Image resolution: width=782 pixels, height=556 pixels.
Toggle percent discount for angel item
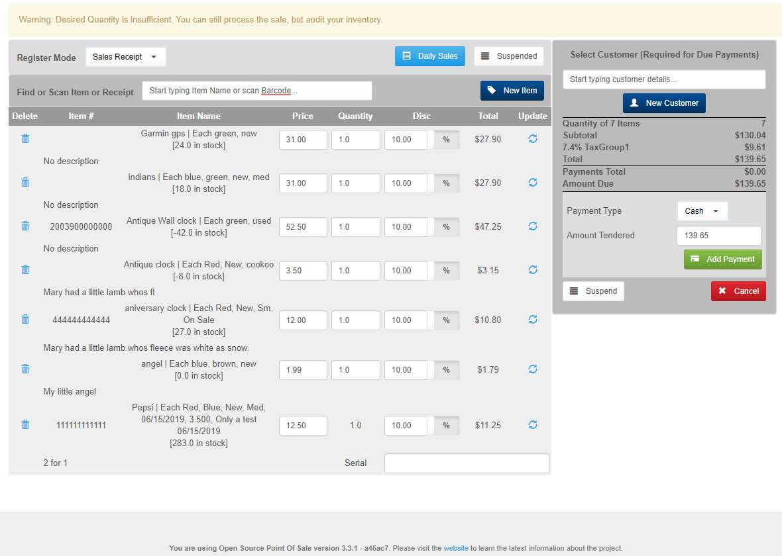click(x=446, y=369)
